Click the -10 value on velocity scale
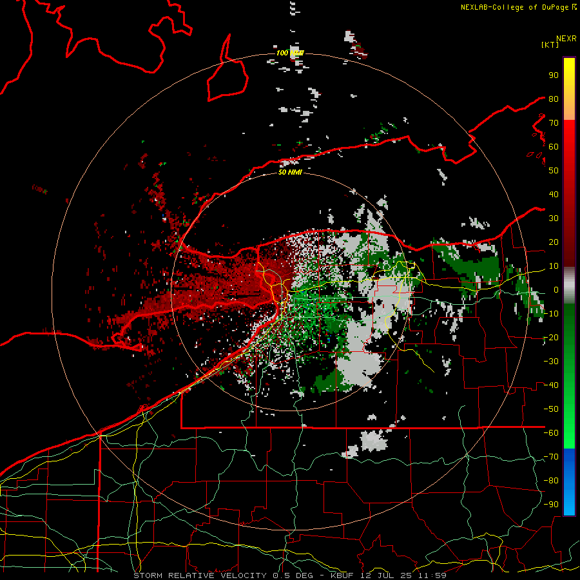Screen dimensions: 580x580 tap(551, 314)
